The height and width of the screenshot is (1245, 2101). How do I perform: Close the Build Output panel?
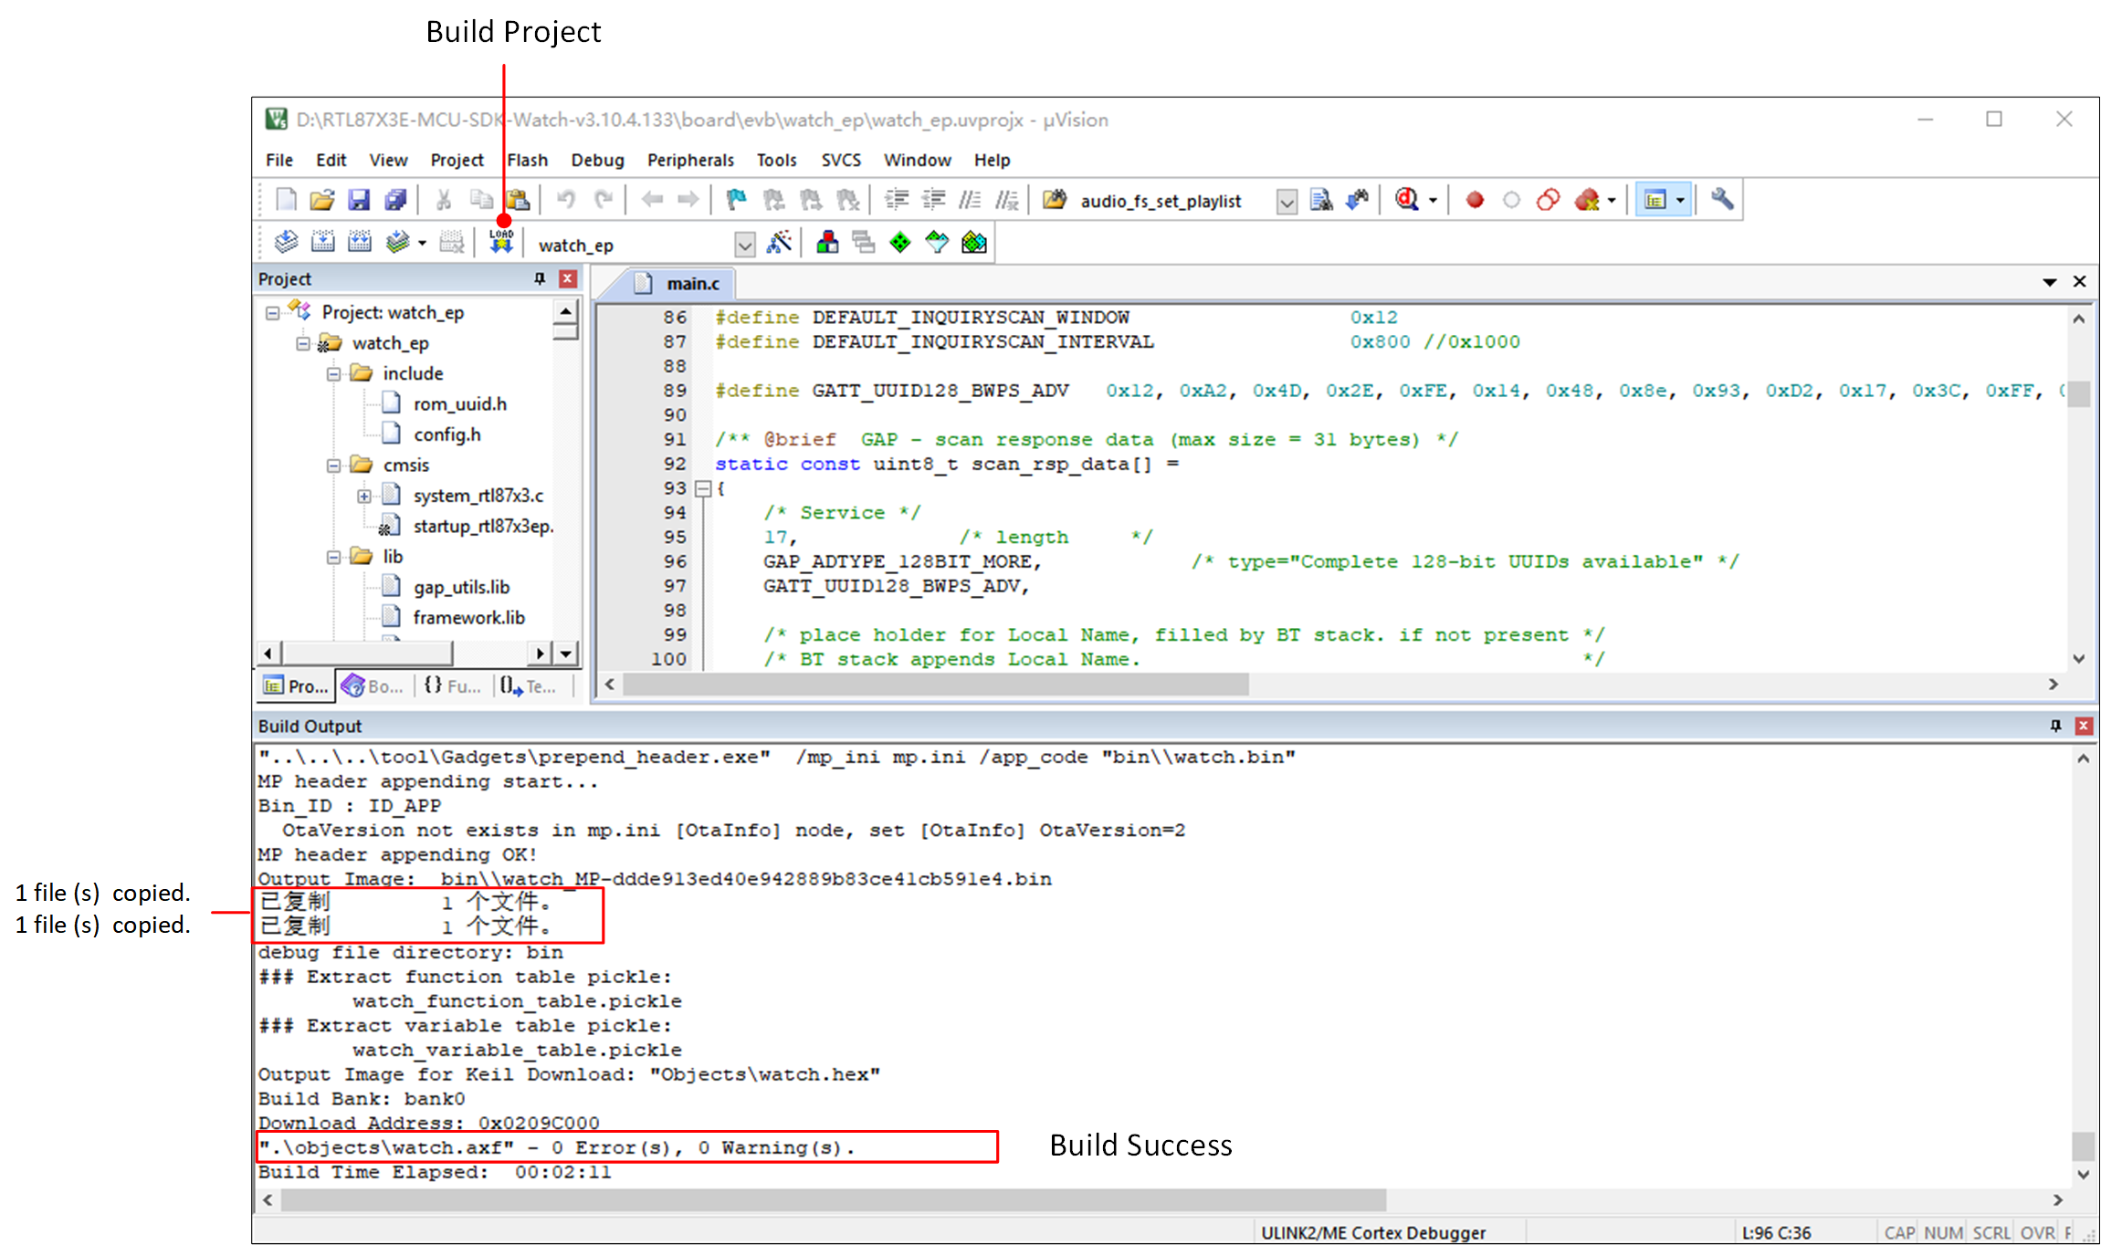coord(2083,726)
